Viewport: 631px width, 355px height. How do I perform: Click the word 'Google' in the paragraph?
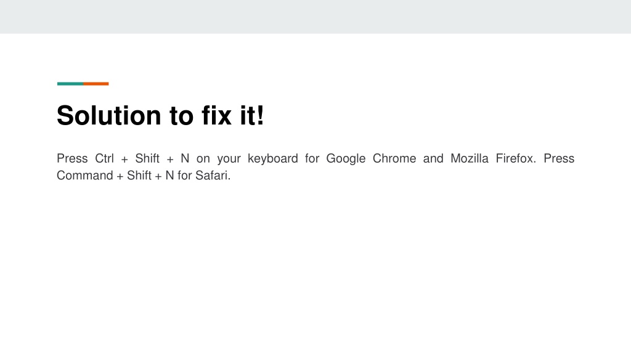(x=346, y=159)
